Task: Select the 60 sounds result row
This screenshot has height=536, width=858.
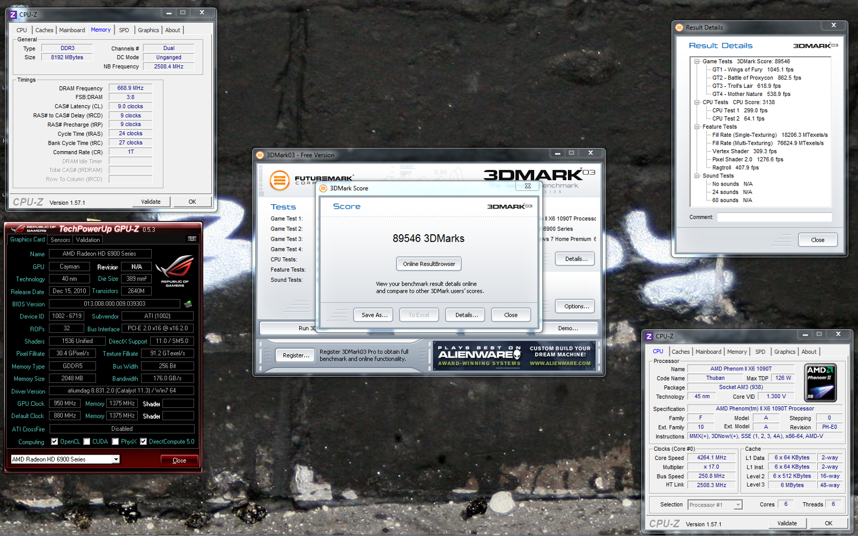Action: coord(732,200)
